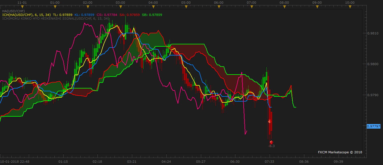Select the ICH(HA(USD/CHF), 6, 15, 34) indicator label
This screenshot has width=383, height=165.
(27, 15)
